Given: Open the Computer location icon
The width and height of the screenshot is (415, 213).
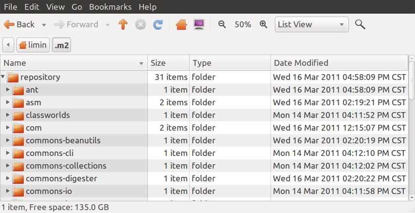Looking at the screenshot, I should click(x=198, y=24).
